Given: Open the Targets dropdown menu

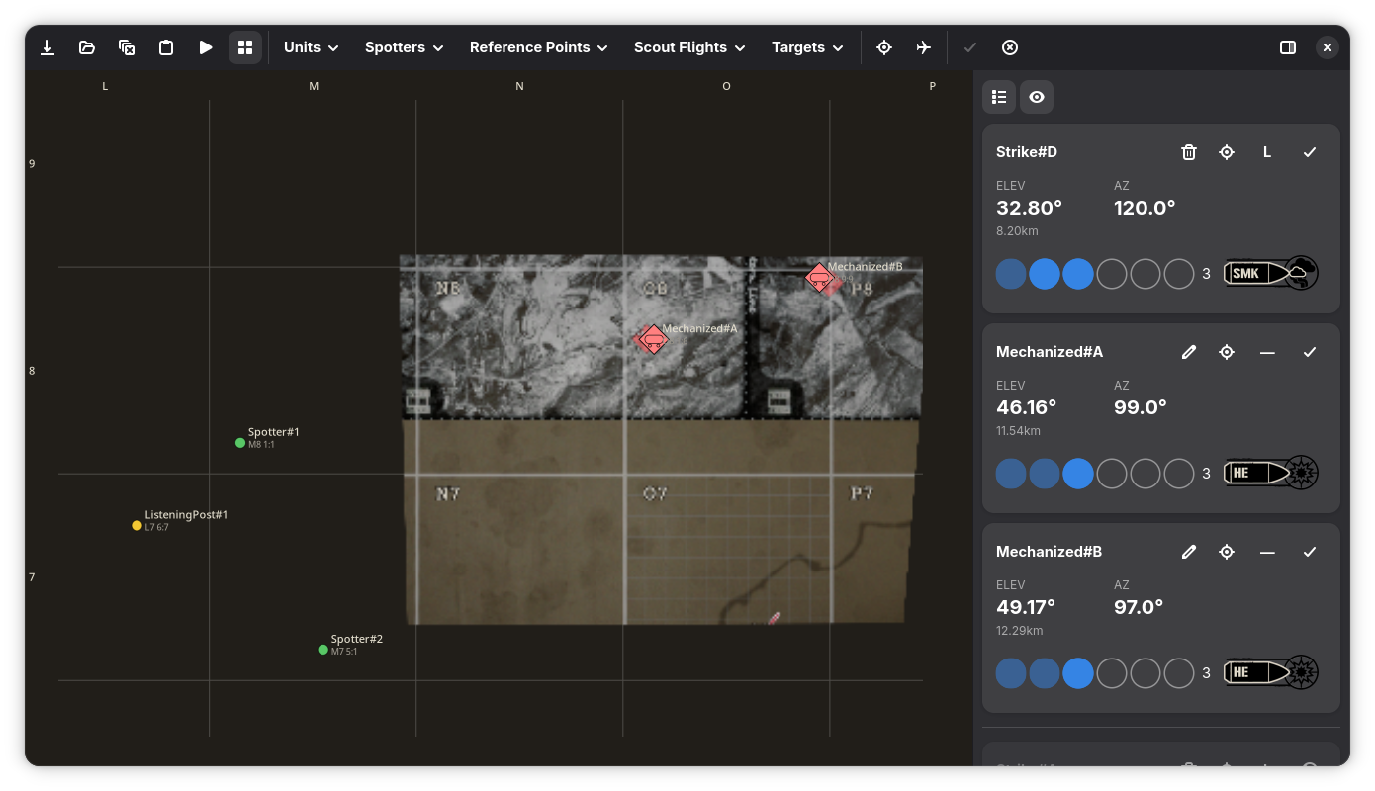Looking at the screenshot, I should (x=807, y=47).
